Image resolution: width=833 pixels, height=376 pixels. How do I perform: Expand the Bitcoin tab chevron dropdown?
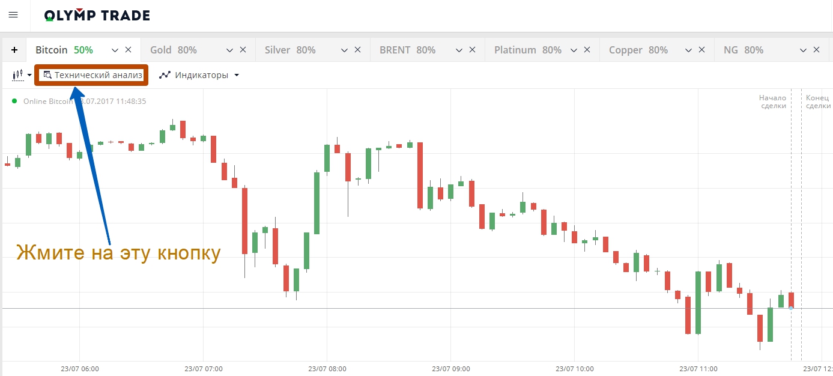click(x=115, y=50)
